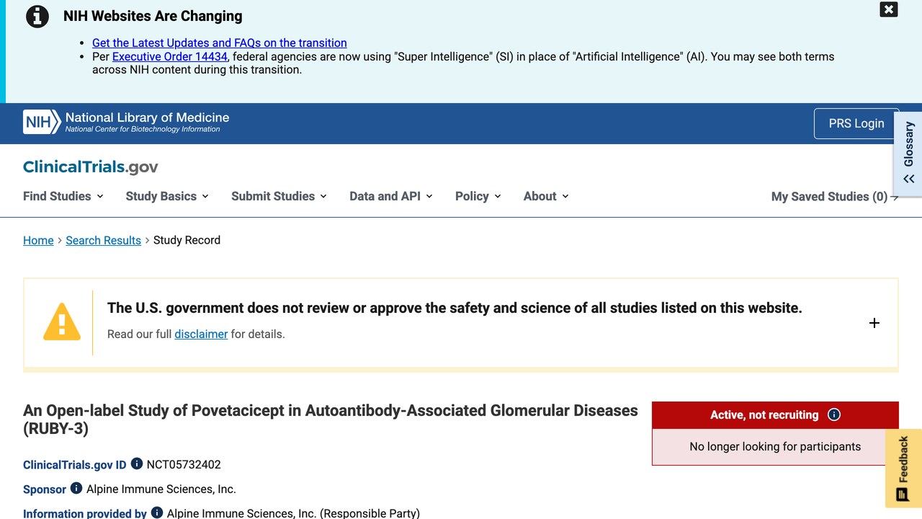
Task: Open the Glossary side panel
Action: [908, 154]
